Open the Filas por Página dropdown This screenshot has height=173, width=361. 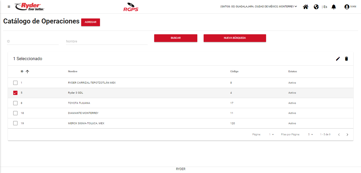click(310, 134)
